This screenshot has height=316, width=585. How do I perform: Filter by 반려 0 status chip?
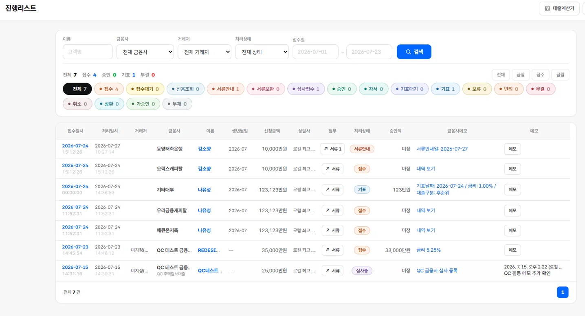coord(509,89)
